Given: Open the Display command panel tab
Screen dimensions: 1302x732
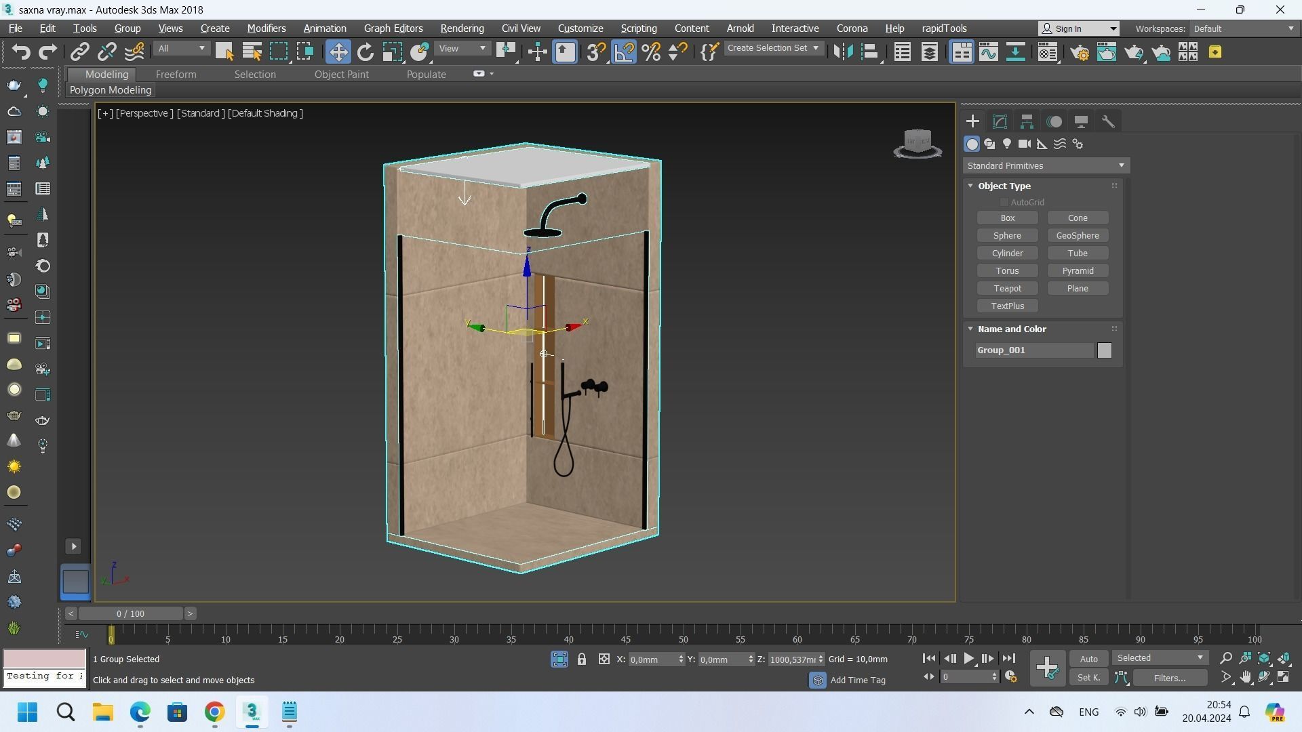Looking at the screenshot, I should click(1081, 122).
